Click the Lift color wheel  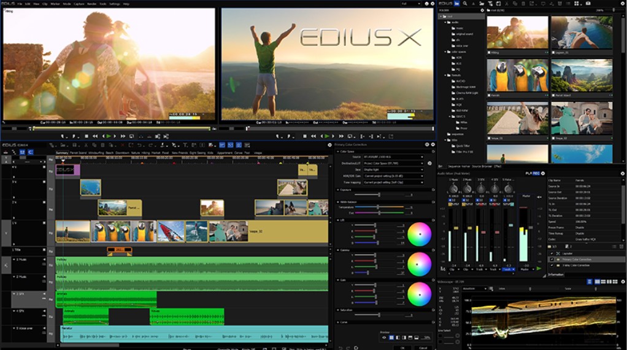point(419,234)
